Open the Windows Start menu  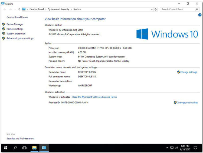6,148
